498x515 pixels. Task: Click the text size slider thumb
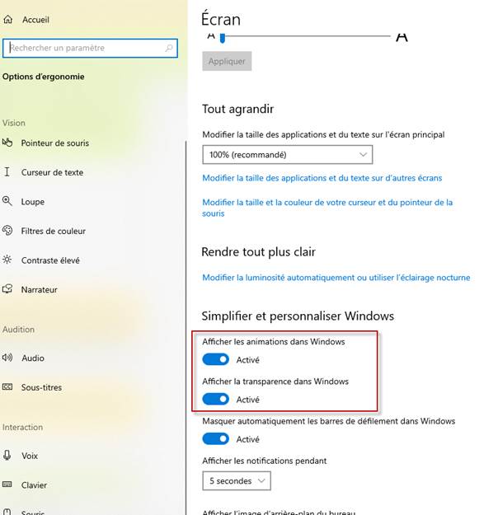tap(222, 36)
